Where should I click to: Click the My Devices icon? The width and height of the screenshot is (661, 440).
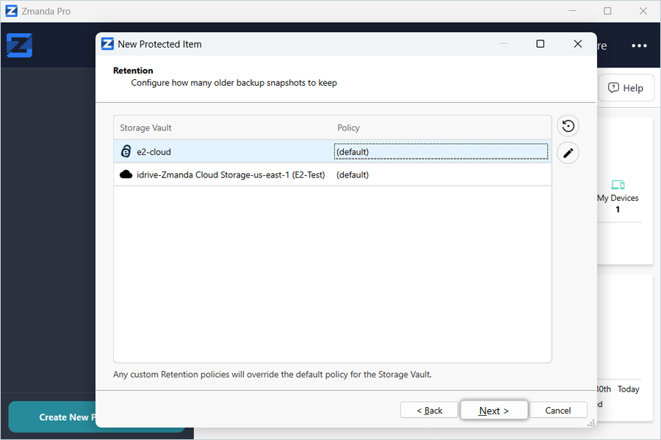tap(617, 185)
